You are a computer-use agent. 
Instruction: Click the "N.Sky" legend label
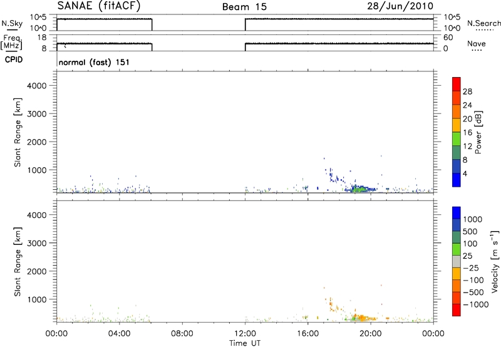pyautogui.click(x=12, y=23)
